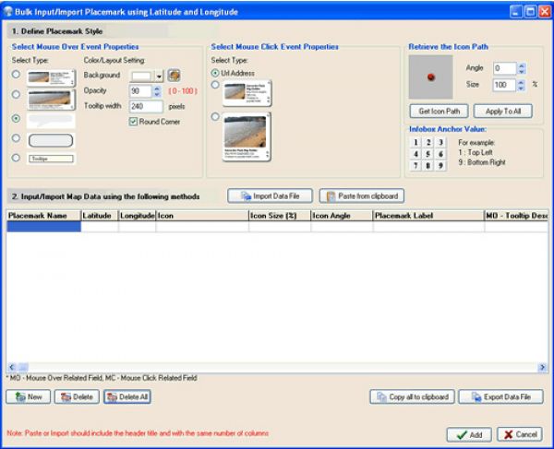Click the Import Data File button

(270, 195)
